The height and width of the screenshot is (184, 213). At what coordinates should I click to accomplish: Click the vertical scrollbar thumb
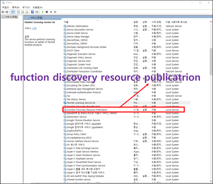[x=211, y=62]
